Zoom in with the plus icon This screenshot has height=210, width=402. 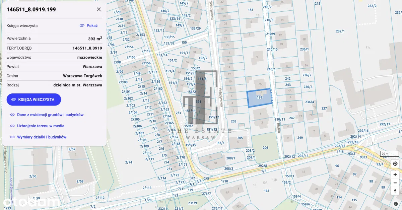click(x=395, y=174)
